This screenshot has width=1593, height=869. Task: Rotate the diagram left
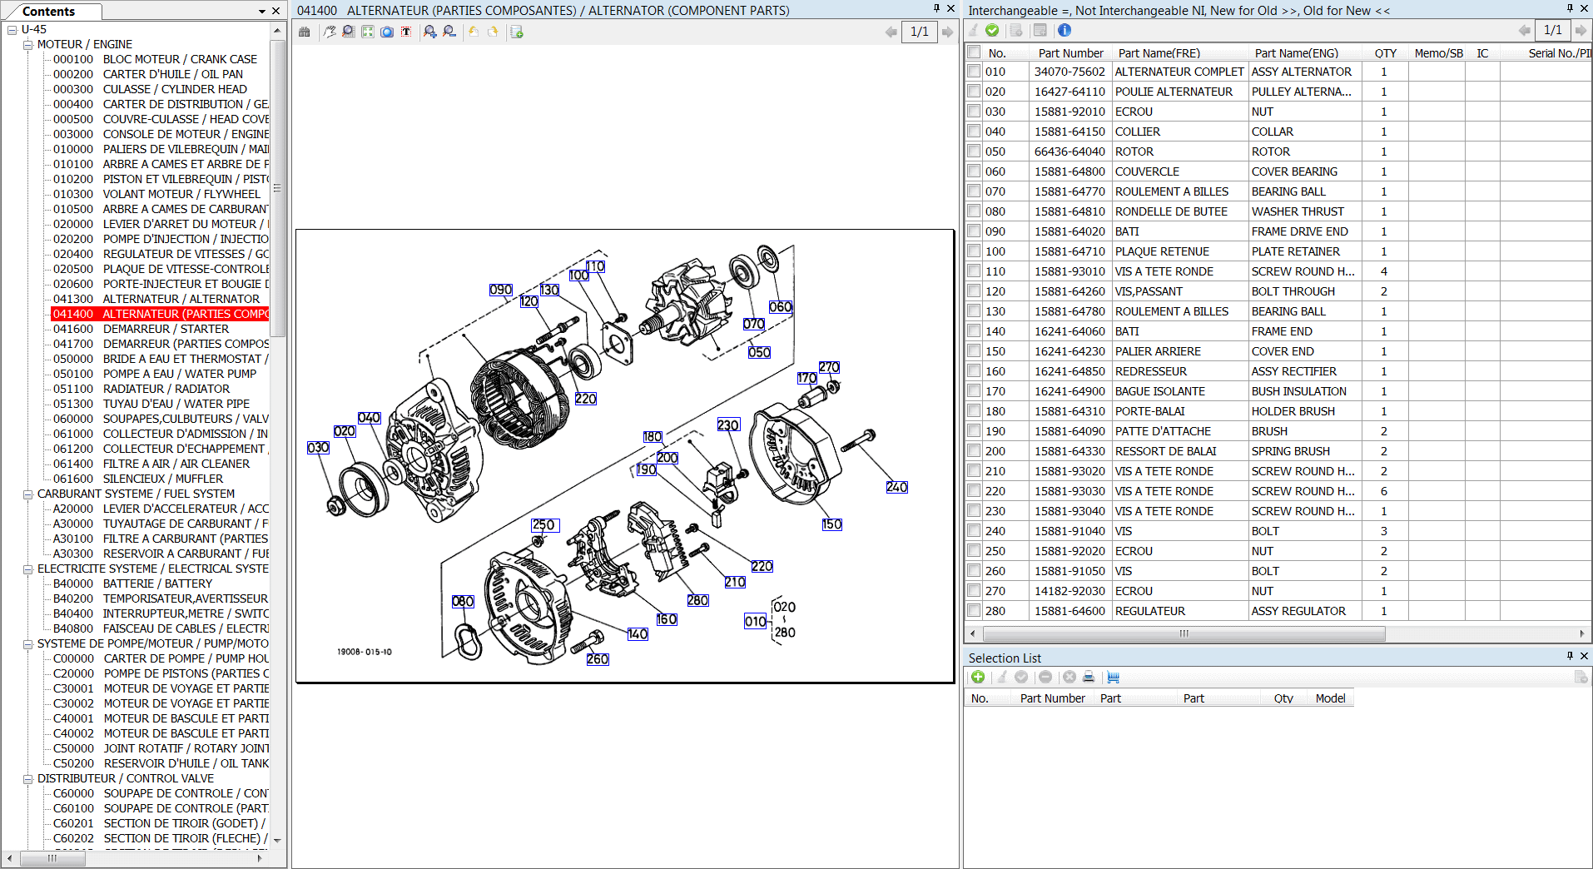[474, 32]
